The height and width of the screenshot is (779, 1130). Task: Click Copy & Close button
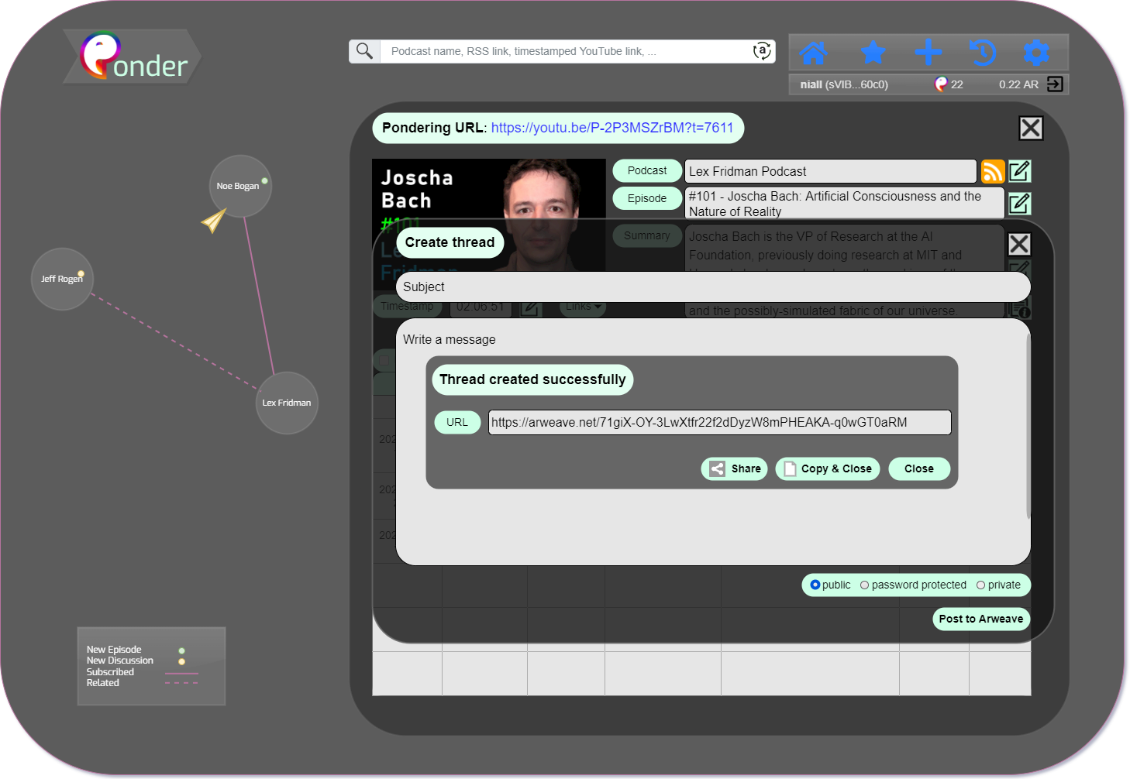coord(827,469)
